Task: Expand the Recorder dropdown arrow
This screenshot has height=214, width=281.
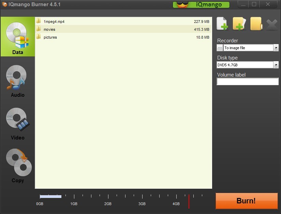Action: click(276, 48)
